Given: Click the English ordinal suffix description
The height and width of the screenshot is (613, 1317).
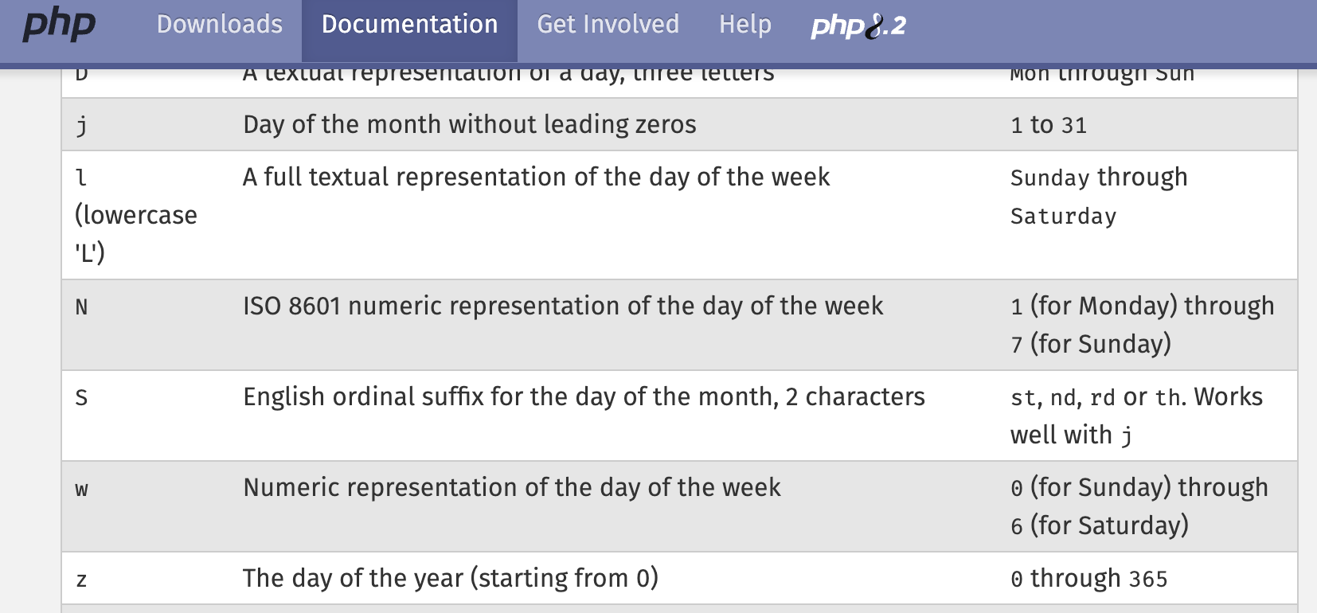Looking at the screenshot, I should point(584,397).
